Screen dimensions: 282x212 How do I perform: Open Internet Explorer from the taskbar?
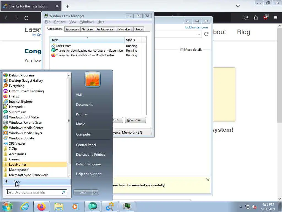pyautogui.click(x=25, y=206)
